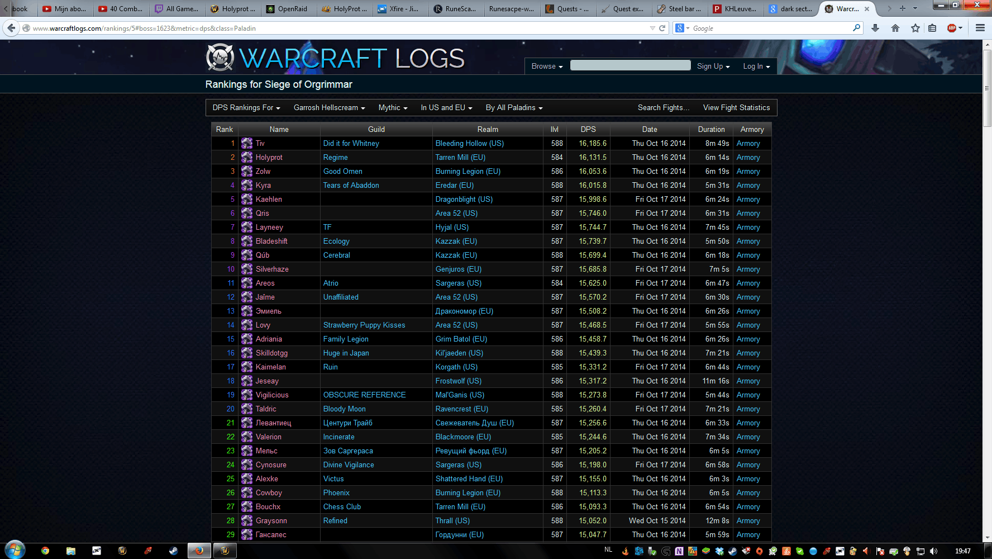992x559 pixels.
Task: Open the Google search engine selector
Action: 682,28
